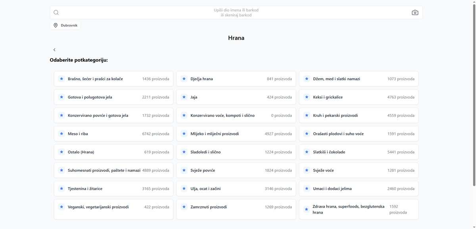The image size is (476, 229).
Task: Click the star icon beside Dječja hrana
Action: click(x=184, y=79)
